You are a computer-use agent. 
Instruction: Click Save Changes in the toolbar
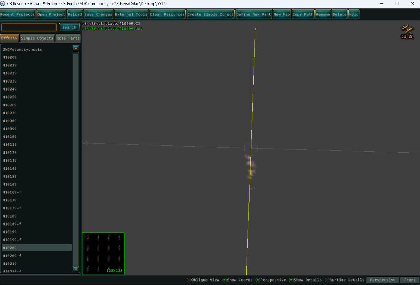[x=98, y=14]
